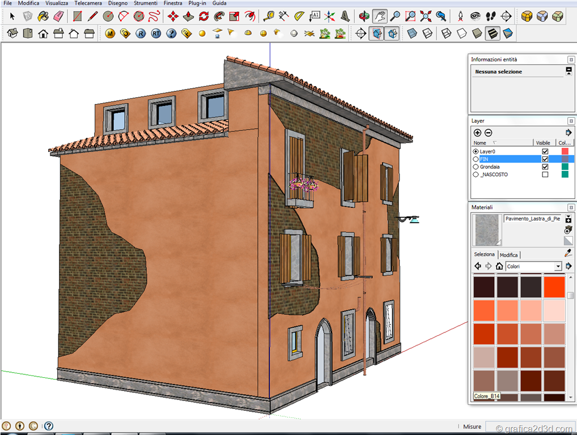Image resolution: width=577 pixels, height=435 pixels.
Task: Set FIN as the active layer
Action: (476, 160)
